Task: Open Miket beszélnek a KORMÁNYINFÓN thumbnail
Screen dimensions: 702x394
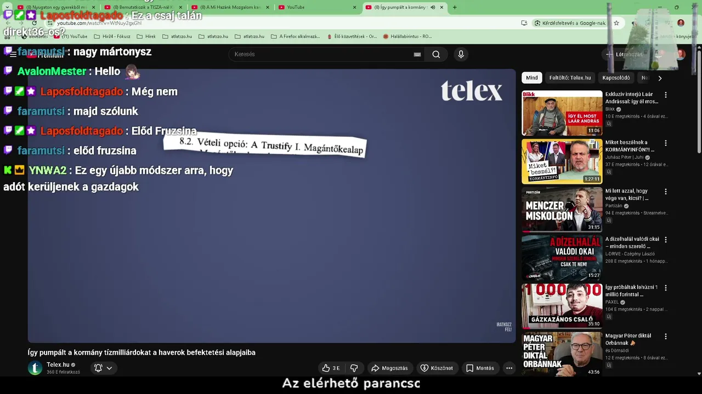Action: [562, 161]
